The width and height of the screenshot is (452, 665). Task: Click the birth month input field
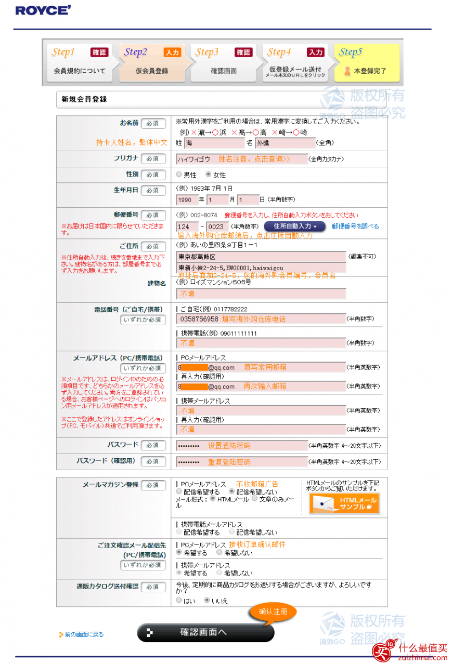(217, 200)
